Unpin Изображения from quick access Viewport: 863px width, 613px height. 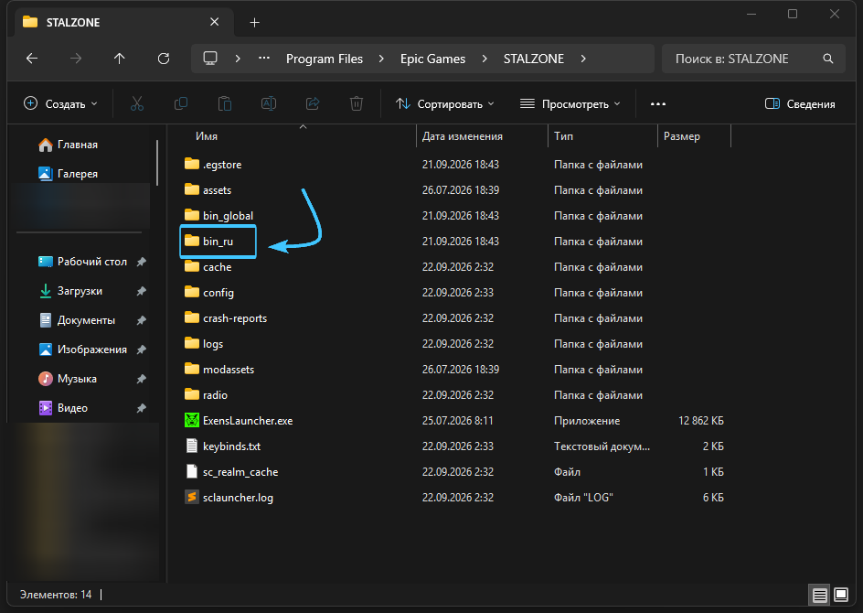point(142,350)
